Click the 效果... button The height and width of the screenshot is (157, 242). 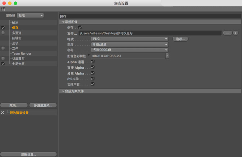[14, 105]
